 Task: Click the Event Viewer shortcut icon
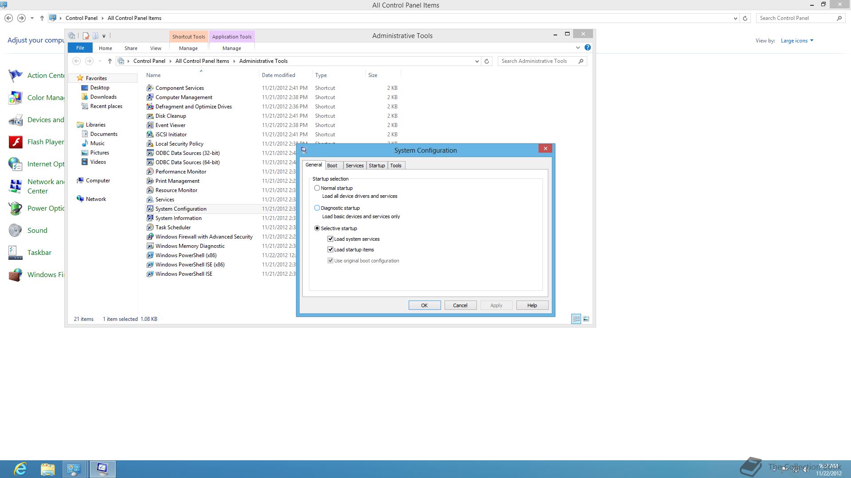[150, 125]
